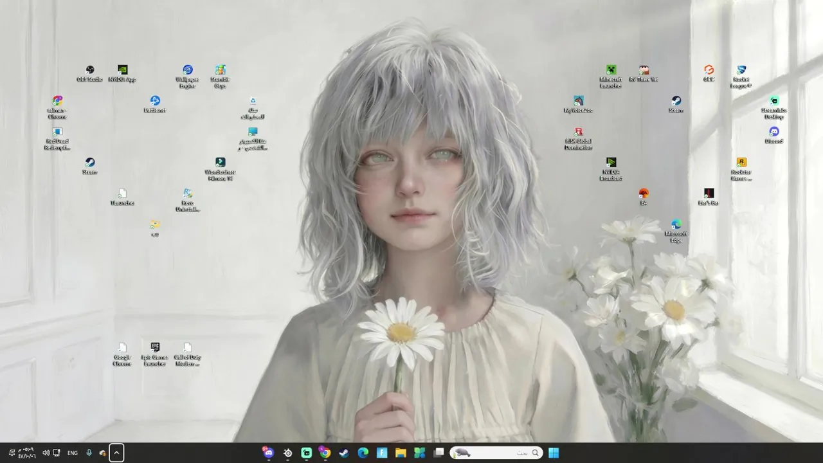Viewport: 823px width, 463px height.
Task: Open the Windows Start menu
Action: pos(554,453)
